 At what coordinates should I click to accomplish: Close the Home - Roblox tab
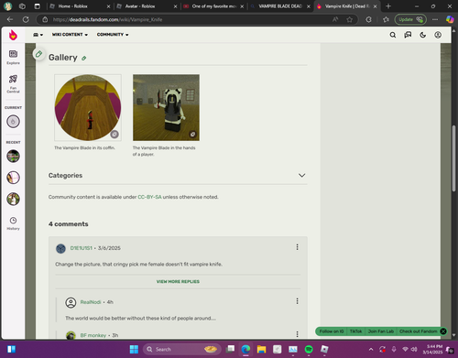coord(108,6)
